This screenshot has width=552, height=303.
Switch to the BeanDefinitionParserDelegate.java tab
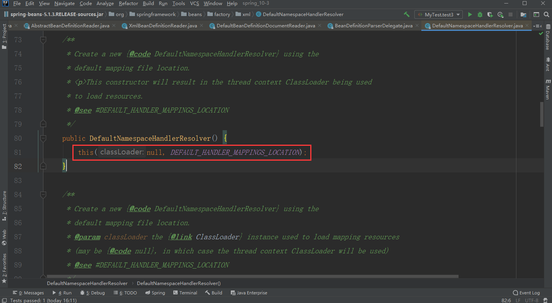tap(374, 26)
